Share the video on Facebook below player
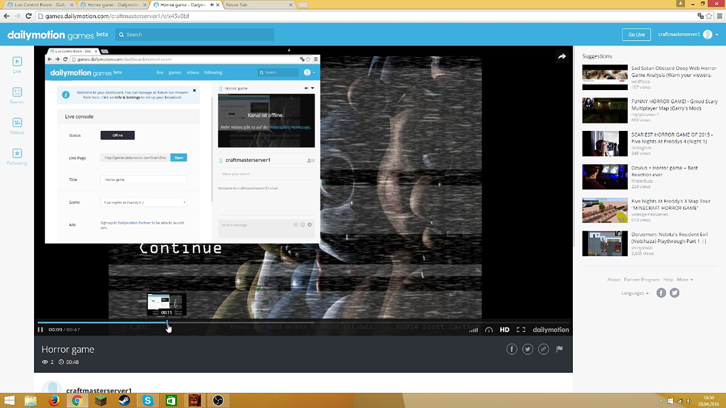Screen dimensions: 726x408 click(512, 349)
